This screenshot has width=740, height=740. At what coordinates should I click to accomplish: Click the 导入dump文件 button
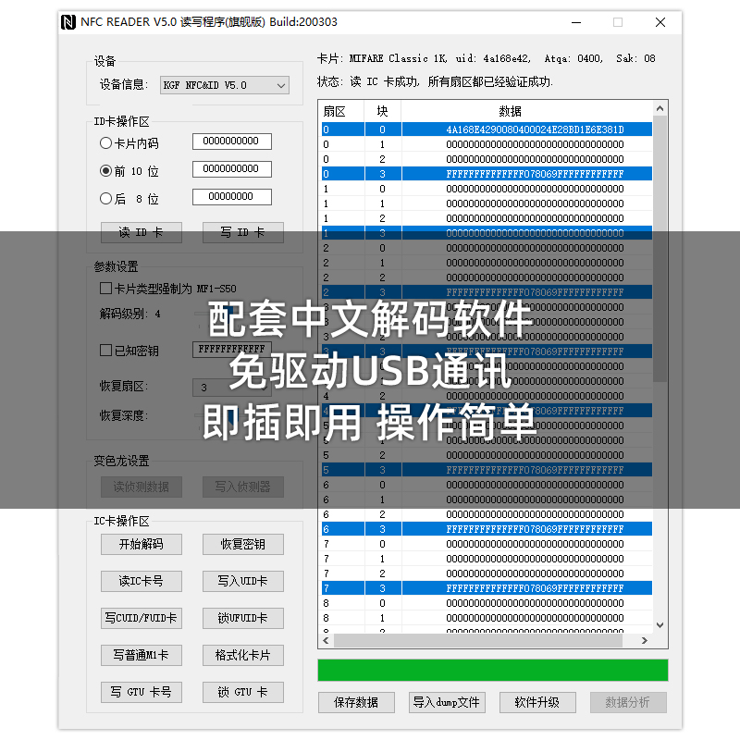point(447,703)
